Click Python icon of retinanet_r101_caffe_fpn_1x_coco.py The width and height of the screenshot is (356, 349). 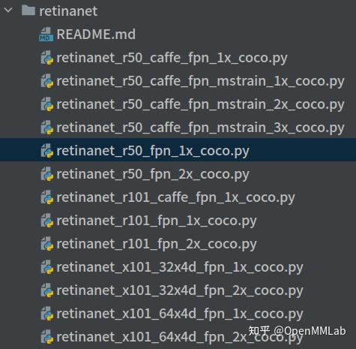pyautogui.click(x=47, y=197)
